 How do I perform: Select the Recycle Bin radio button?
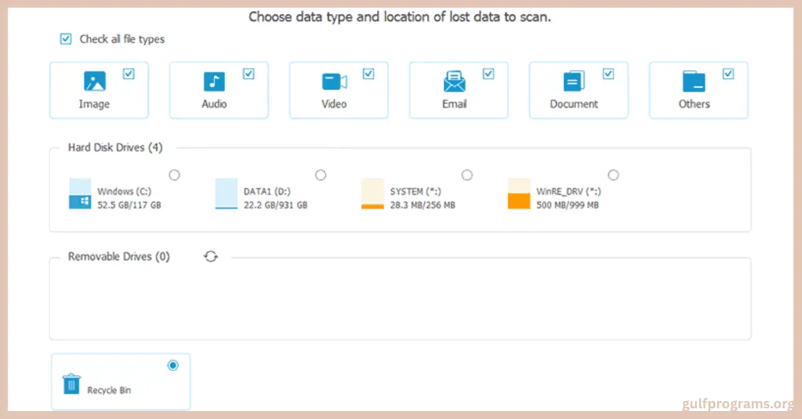pyautogui.click(x=173, y=365)
